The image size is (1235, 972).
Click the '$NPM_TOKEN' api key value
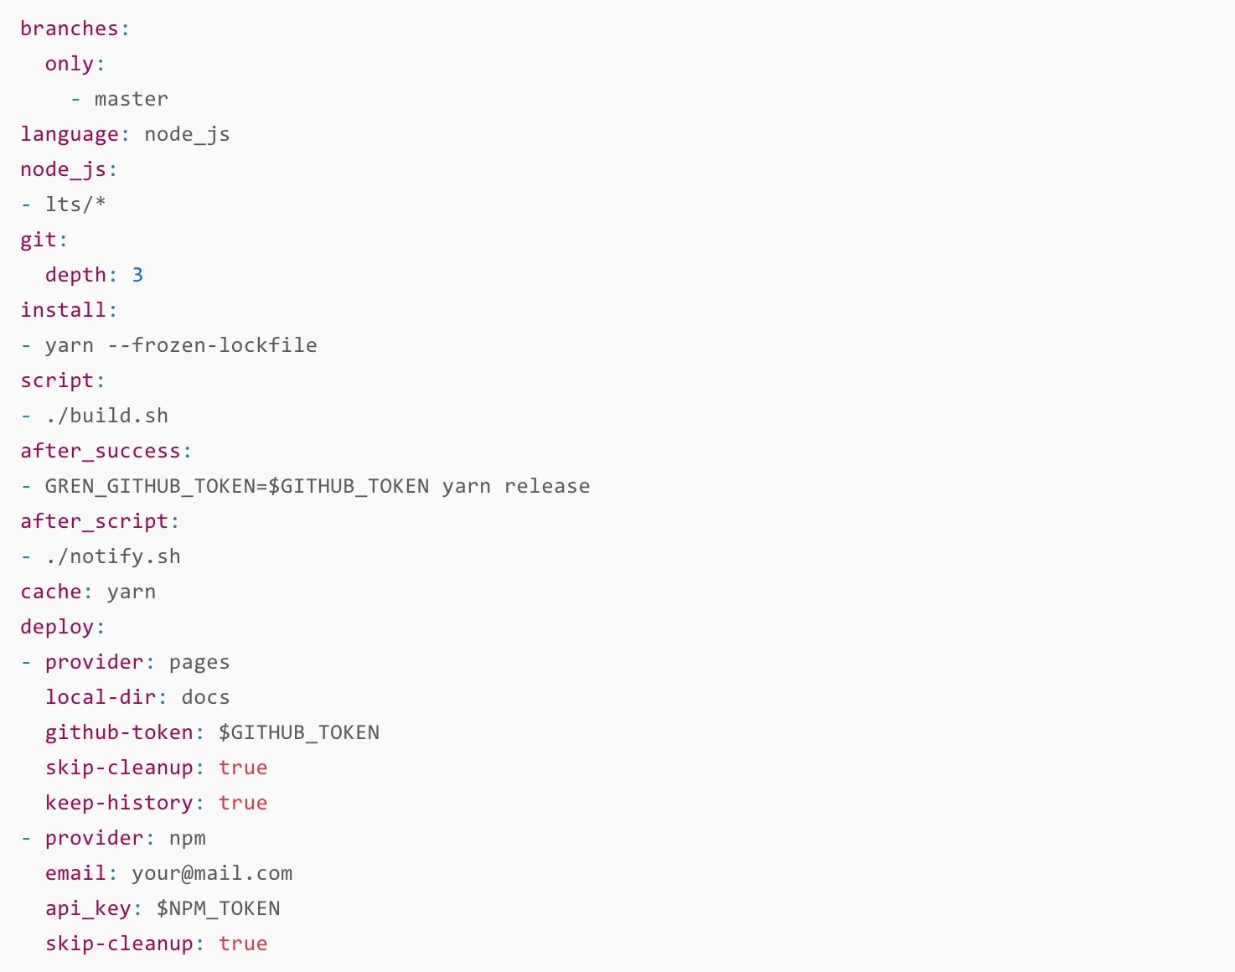(219, 908)
